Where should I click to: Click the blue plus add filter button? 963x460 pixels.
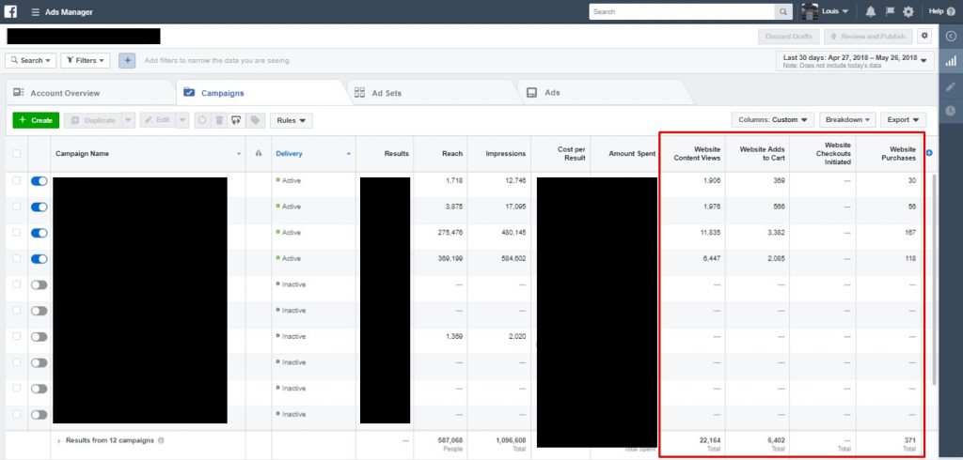click(x=127, y=60)
